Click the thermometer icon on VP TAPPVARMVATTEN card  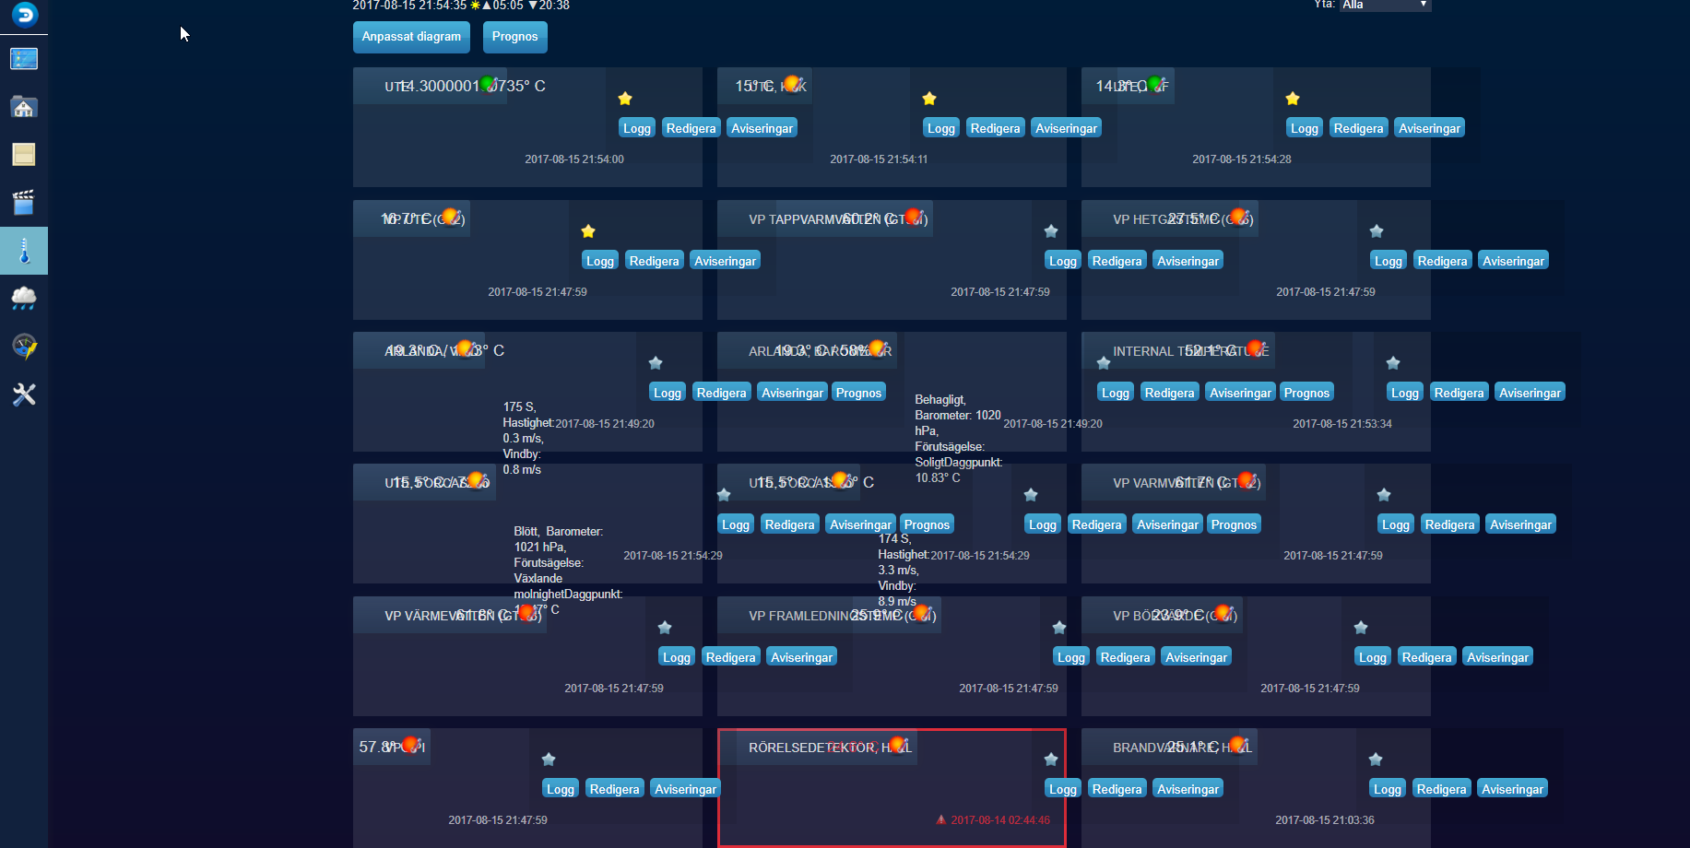[914, 218]
